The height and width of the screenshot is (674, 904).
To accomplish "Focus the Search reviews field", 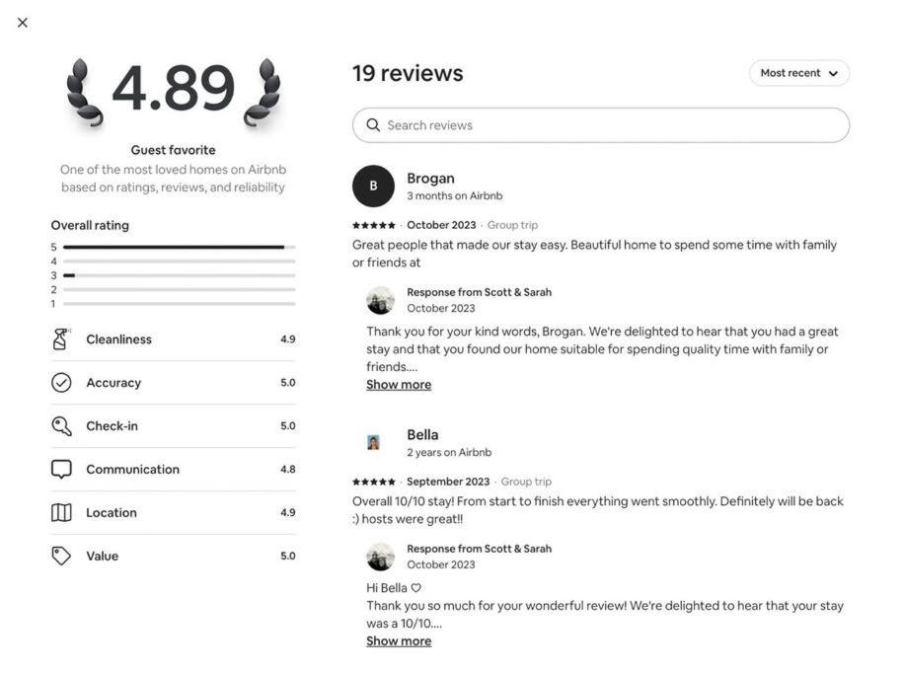I will point(601,125).
